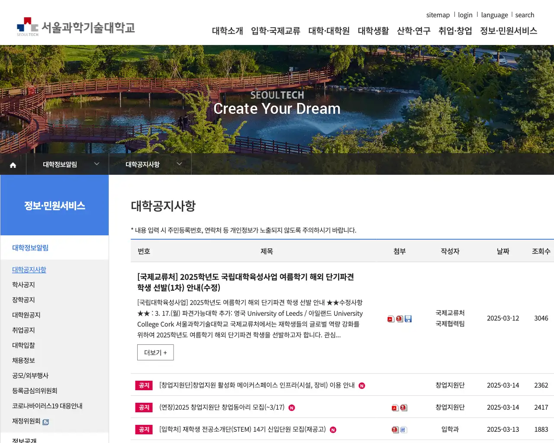Click the 공지 badge on 전공소개단 row
Screen dimensions: 554x443
click(144, 430)
